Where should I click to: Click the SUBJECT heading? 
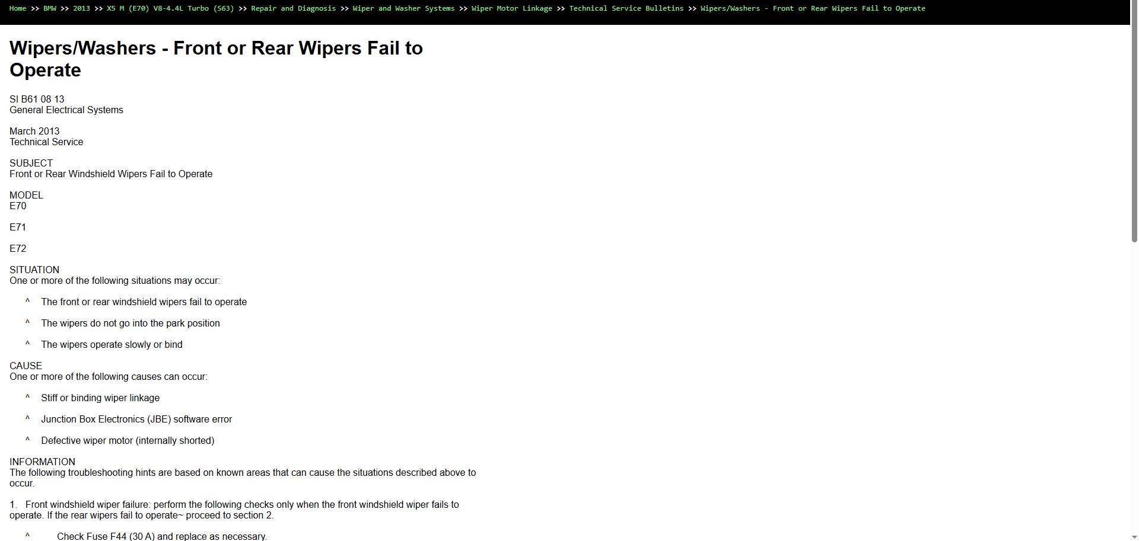click(x=31, y=163)
